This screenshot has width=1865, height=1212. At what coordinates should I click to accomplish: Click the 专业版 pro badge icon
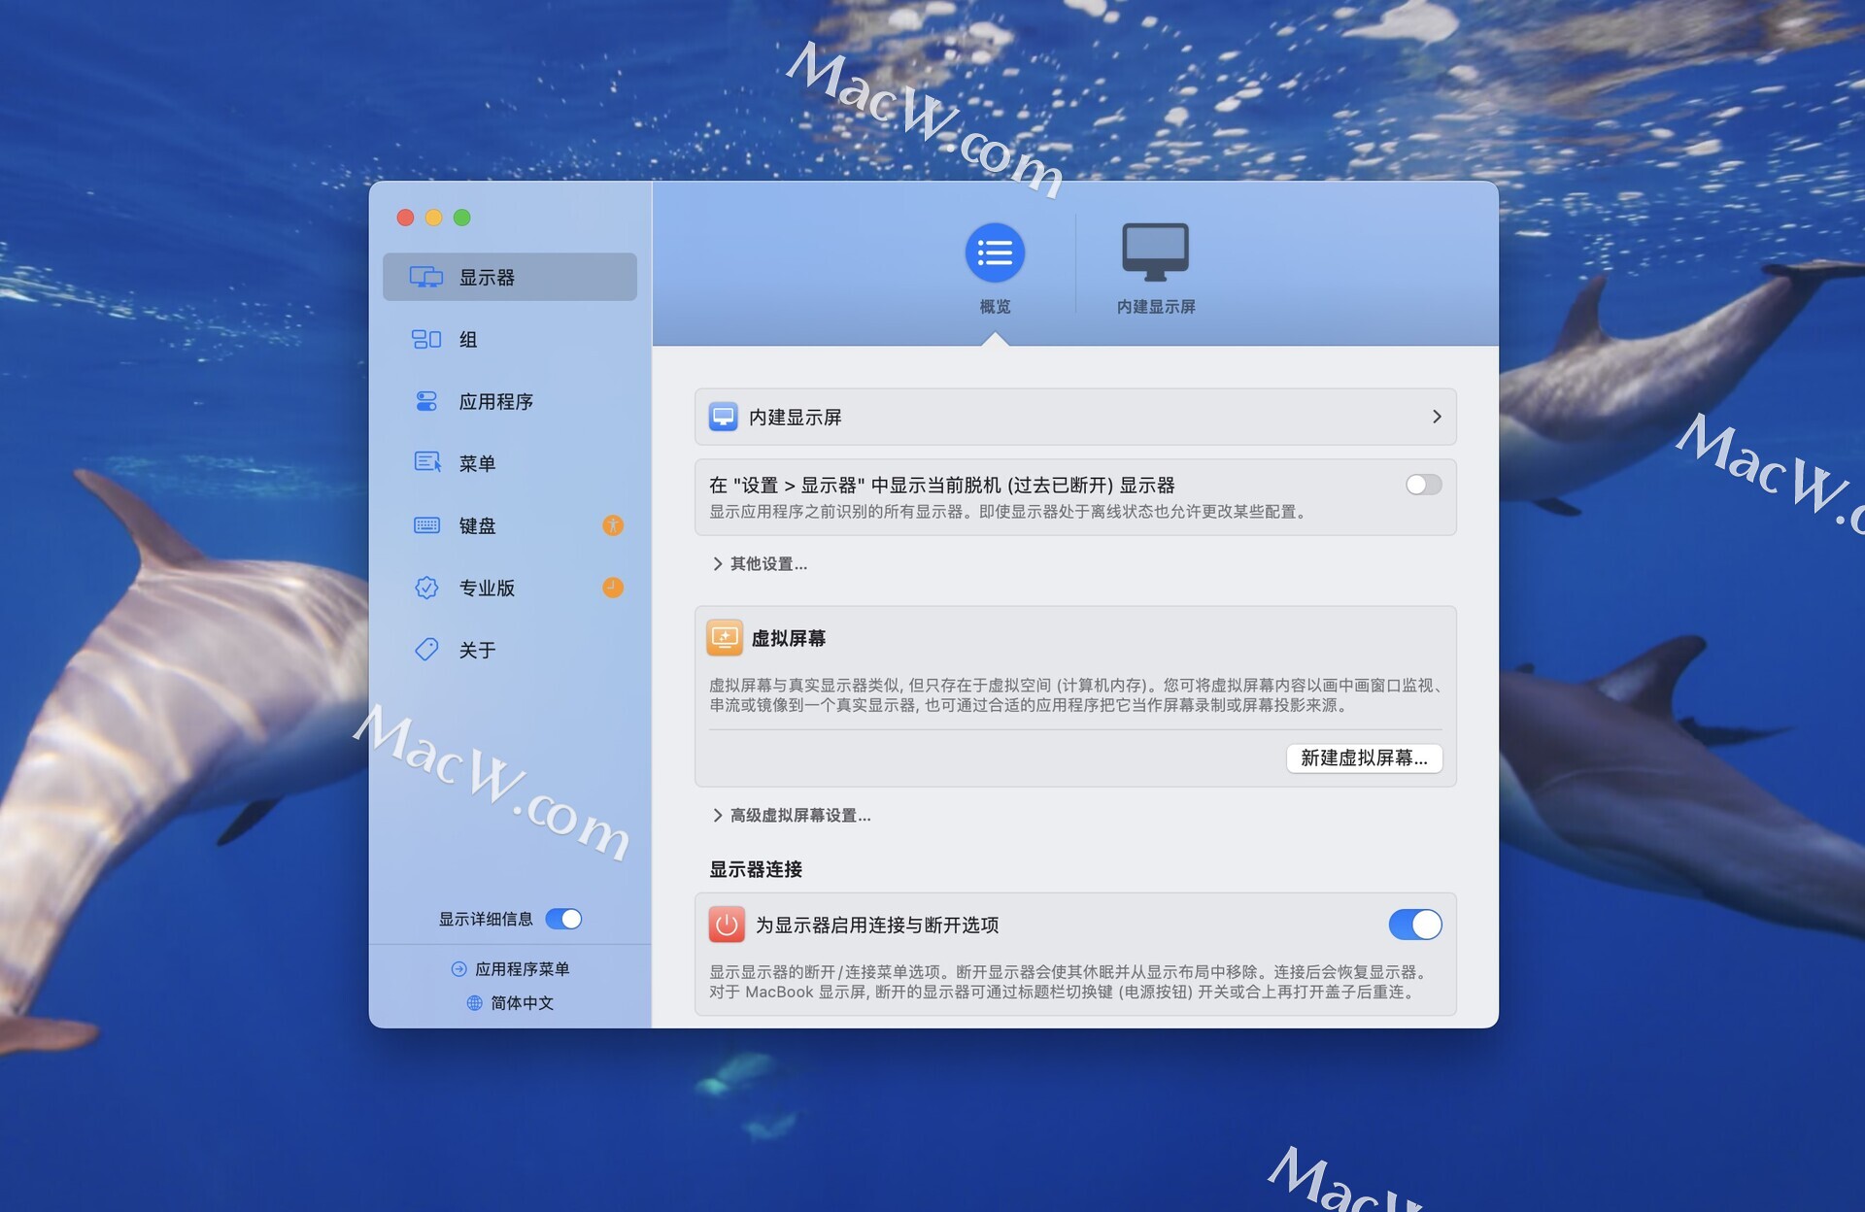pos(426,588)
